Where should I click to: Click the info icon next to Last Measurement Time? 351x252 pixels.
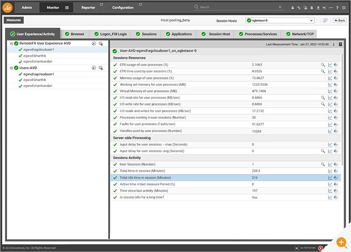(x=334, y=44)
